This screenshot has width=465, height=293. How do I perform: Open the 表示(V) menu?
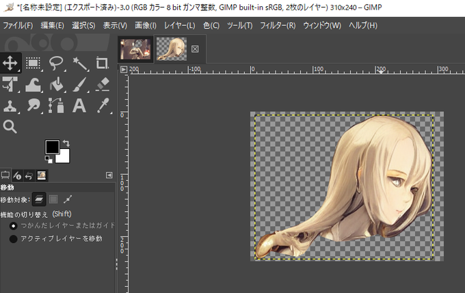[115, 25]
